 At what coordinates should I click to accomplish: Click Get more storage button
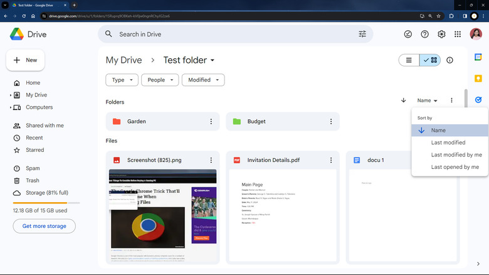click(x=44, y=226)
